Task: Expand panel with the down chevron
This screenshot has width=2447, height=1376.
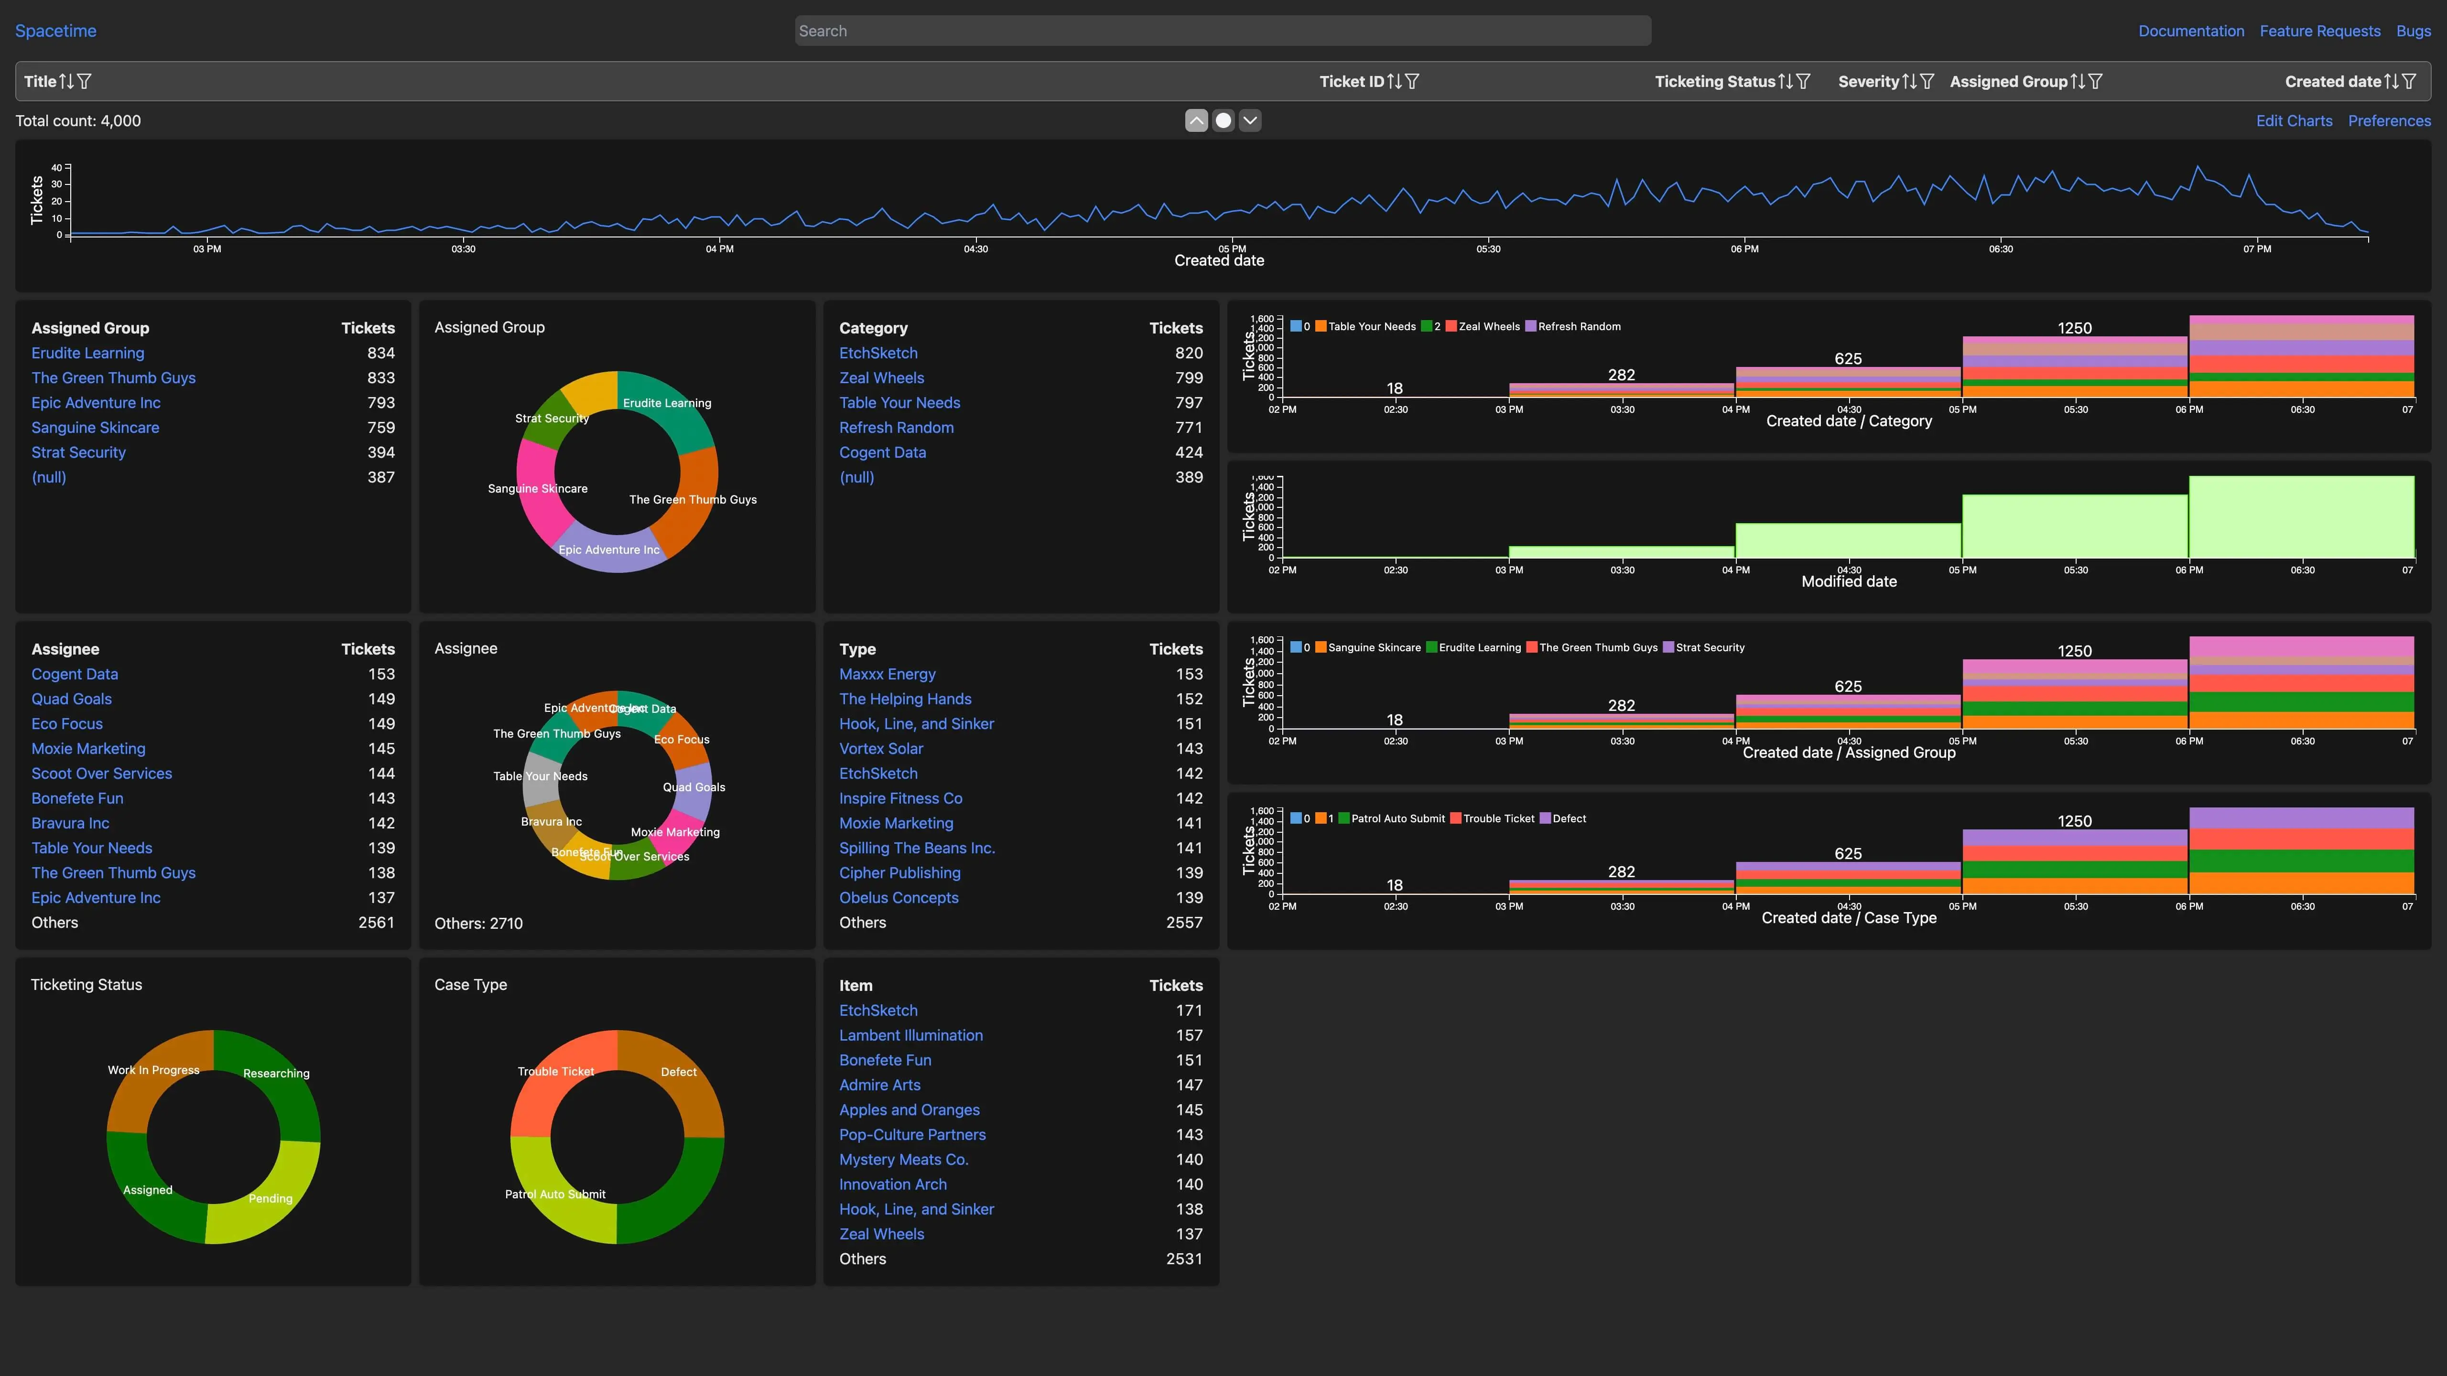Action: (1250, 120)
